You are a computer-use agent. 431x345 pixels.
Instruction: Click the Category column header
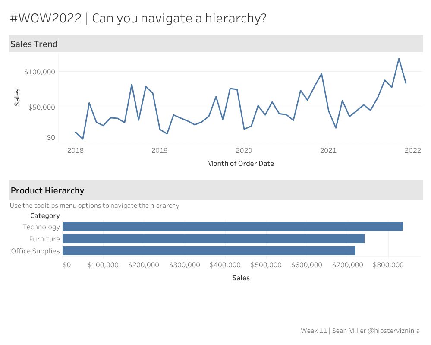pos(45,215)
